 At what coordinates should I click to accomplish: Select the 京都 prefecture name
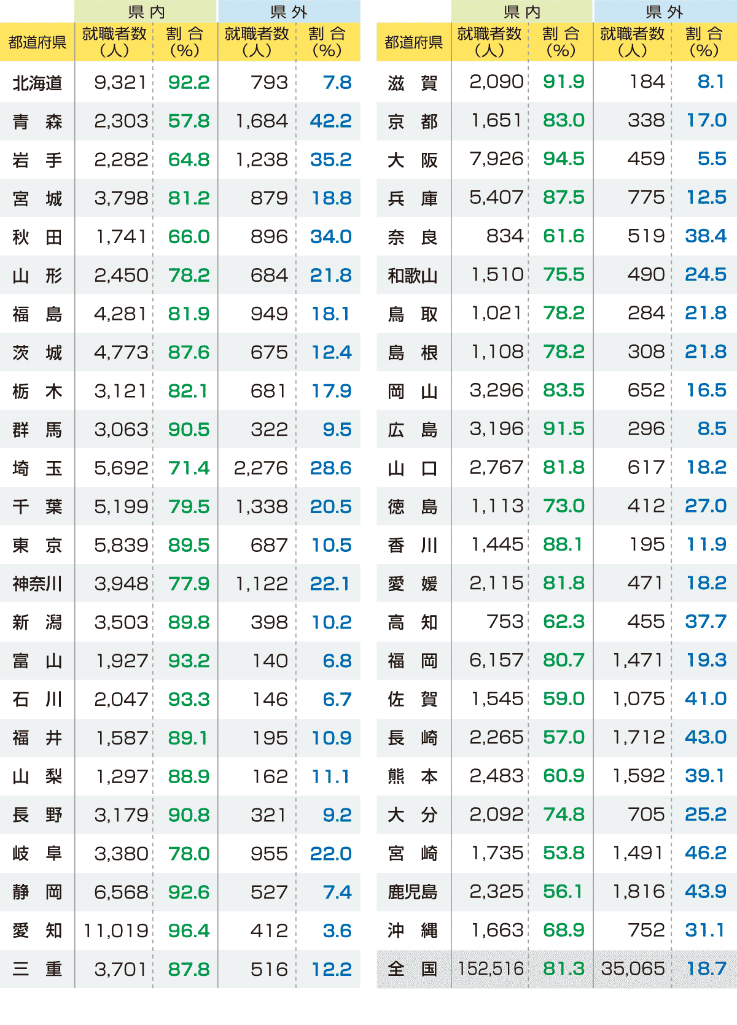coord(413,122)
